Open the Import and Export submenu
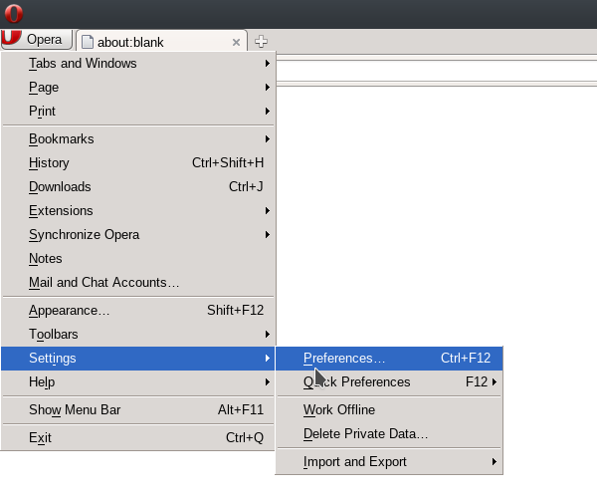 389,462
